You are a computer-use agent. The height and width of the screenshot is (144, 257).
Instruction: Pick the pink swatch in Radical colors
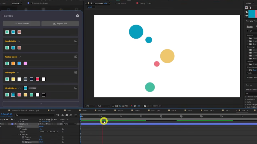pos(25,63)
